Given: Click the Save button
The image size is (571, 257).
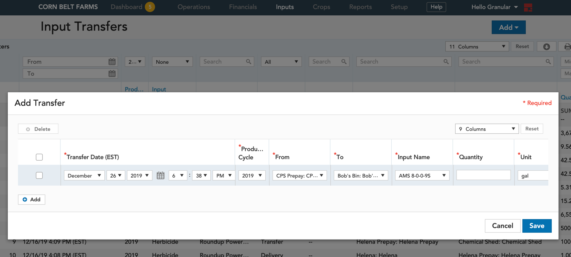Looking at the screenshot, I should coord(537,226).
